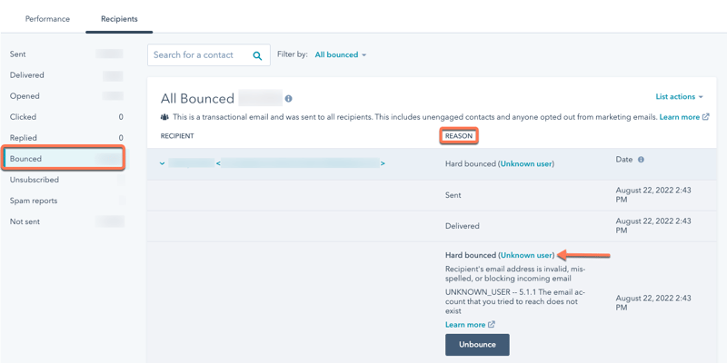Show Unsubscribed recipients in sidebar
Viewport: 727px width, 363px height.
[x=36, y=180]
